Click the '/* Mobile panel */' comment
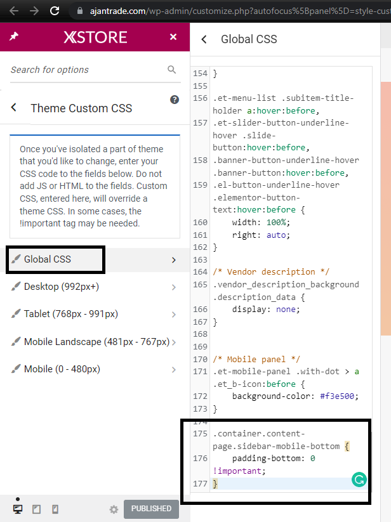The width and height of the screenshot is (391, 522). coord(256,359)
